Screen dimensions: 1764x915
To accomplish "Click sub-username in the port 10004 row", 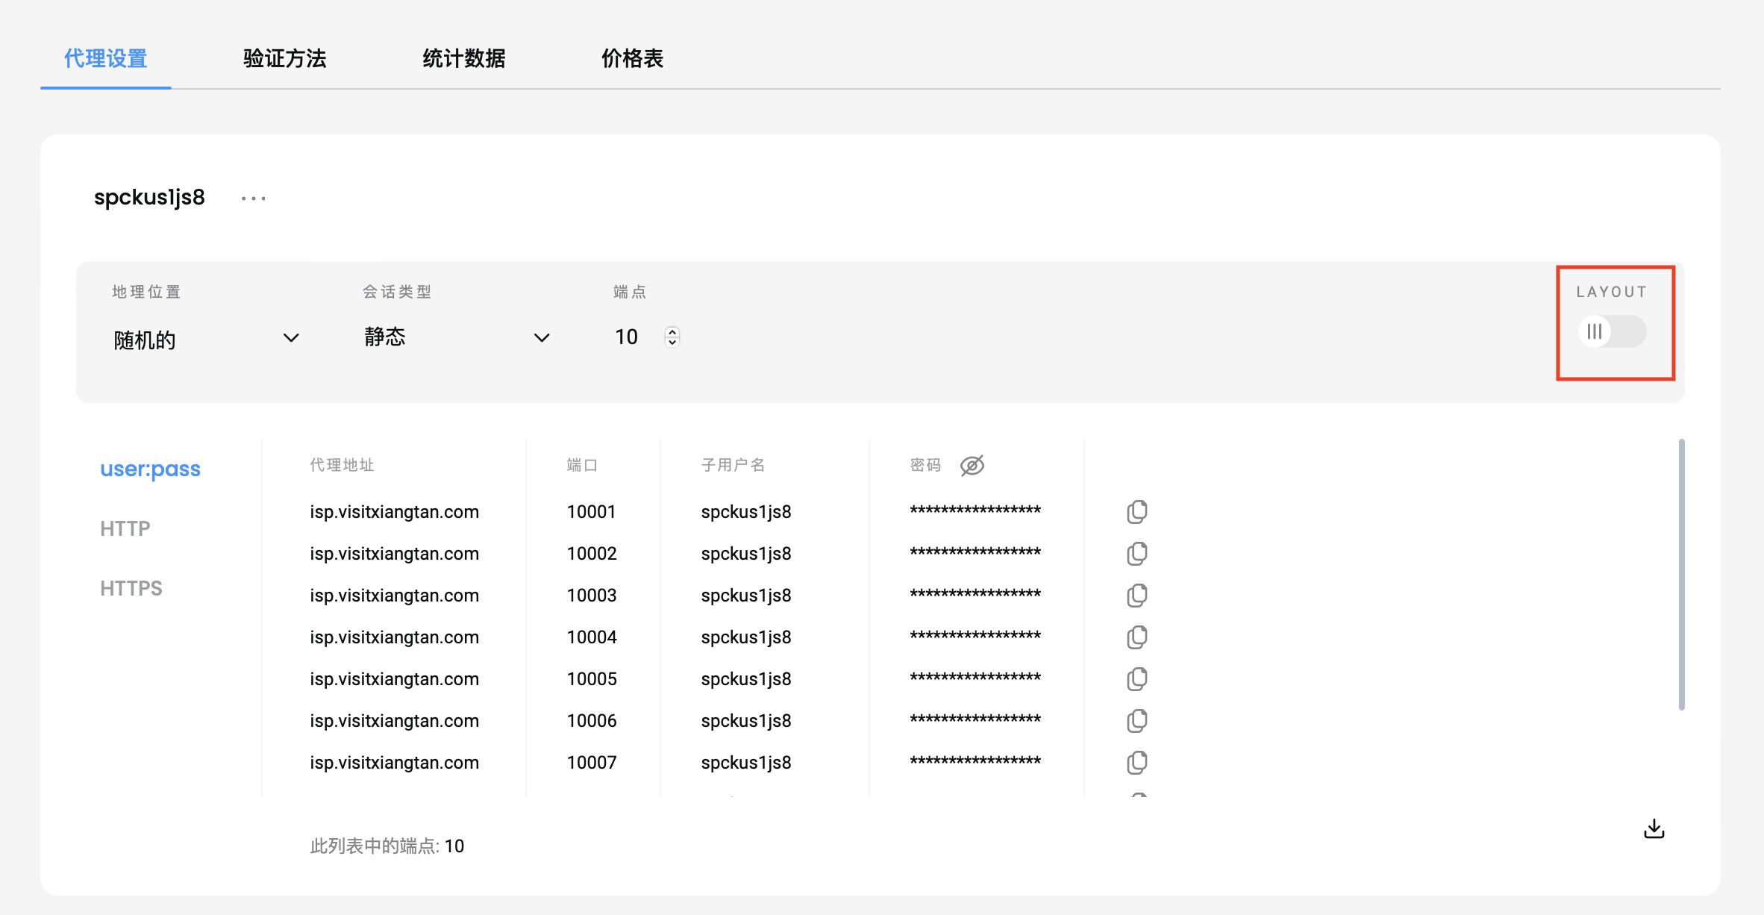I will click(x=746, y=637).
